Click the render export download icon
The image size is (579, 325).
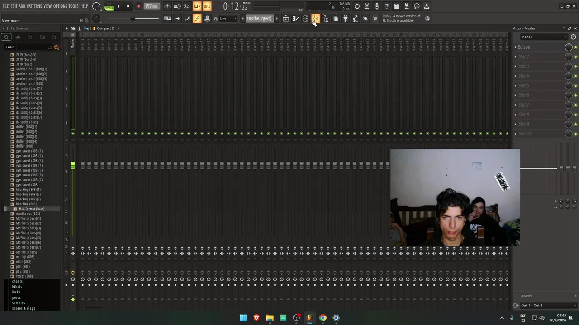(427, 6)
